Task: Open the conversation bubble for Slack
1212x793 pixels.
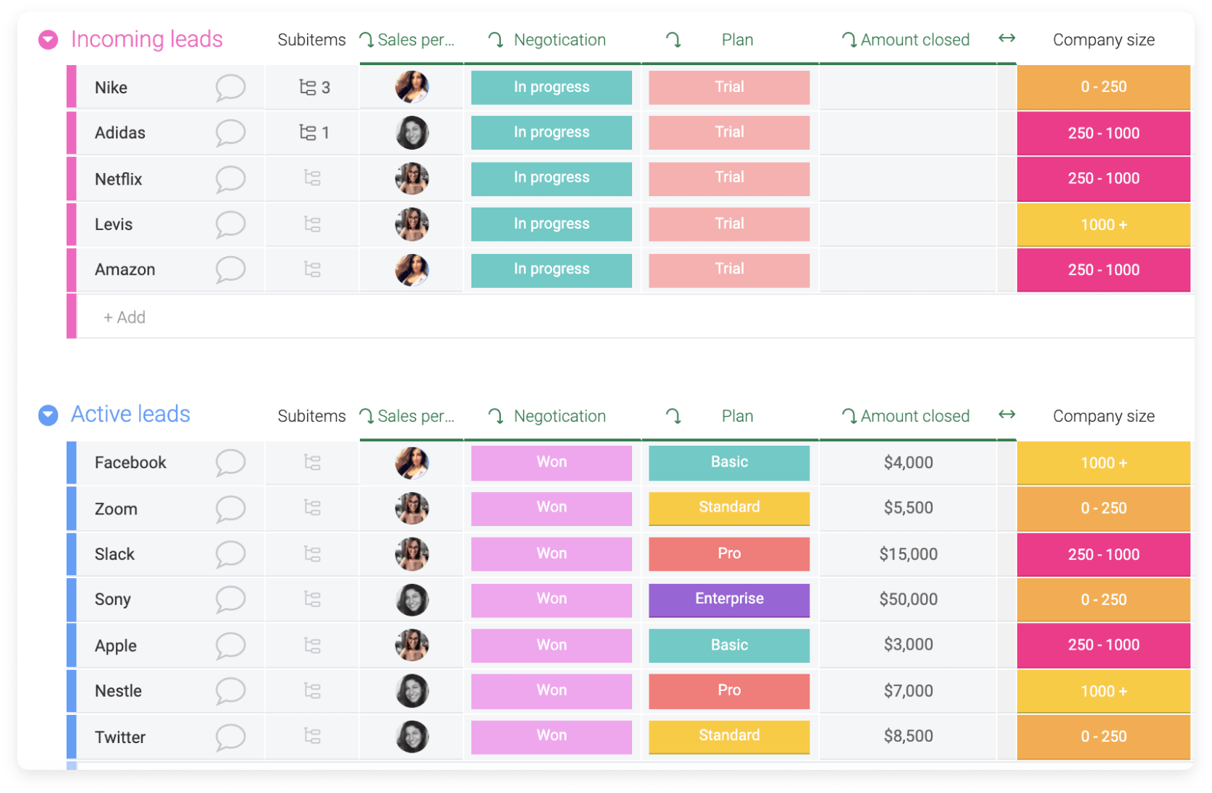Action: click(230, 554)
